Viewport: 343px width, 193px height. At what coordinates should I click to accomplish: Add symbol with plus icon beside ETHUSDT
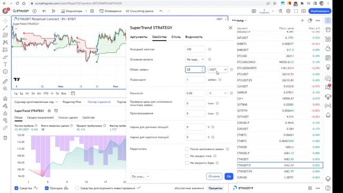[34, 11]
